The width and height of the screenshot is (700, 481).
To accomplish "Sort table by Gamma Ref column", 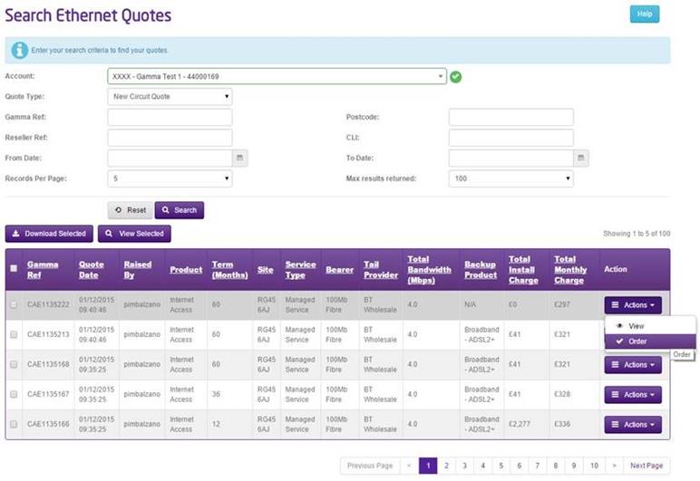I will 43,270.
